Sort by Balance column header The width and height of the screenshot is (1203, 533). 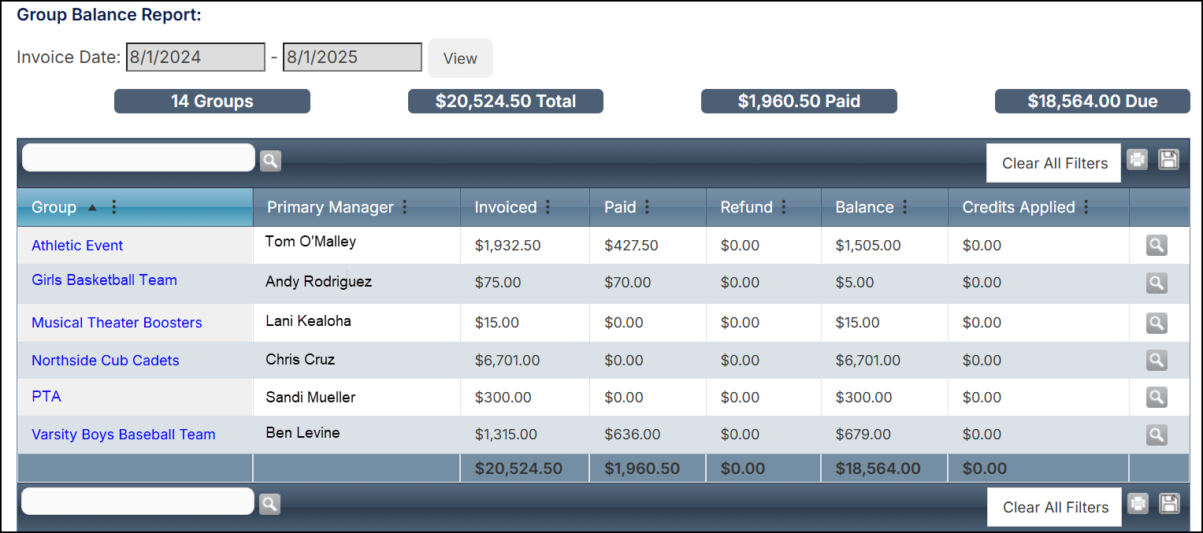point(865,207)
